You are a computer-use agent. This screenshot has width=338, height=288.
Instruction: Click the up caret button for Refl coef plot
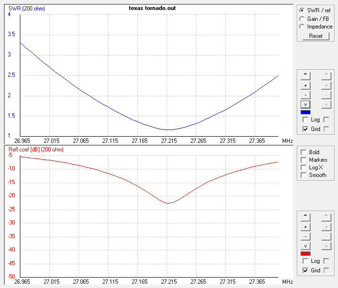[x=305, y=216]
